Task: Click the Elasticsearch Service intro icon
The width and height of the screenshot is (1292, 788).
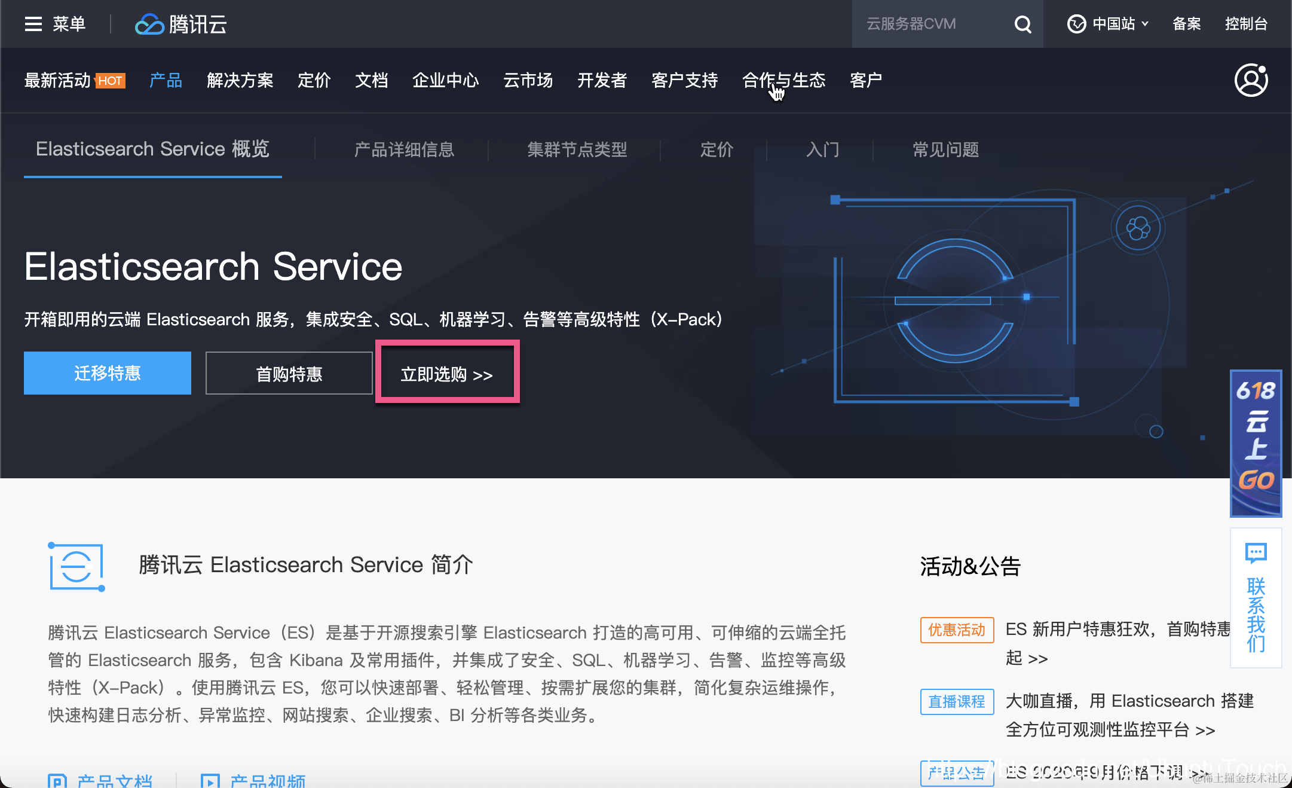Action: click(x=76, y=566)
